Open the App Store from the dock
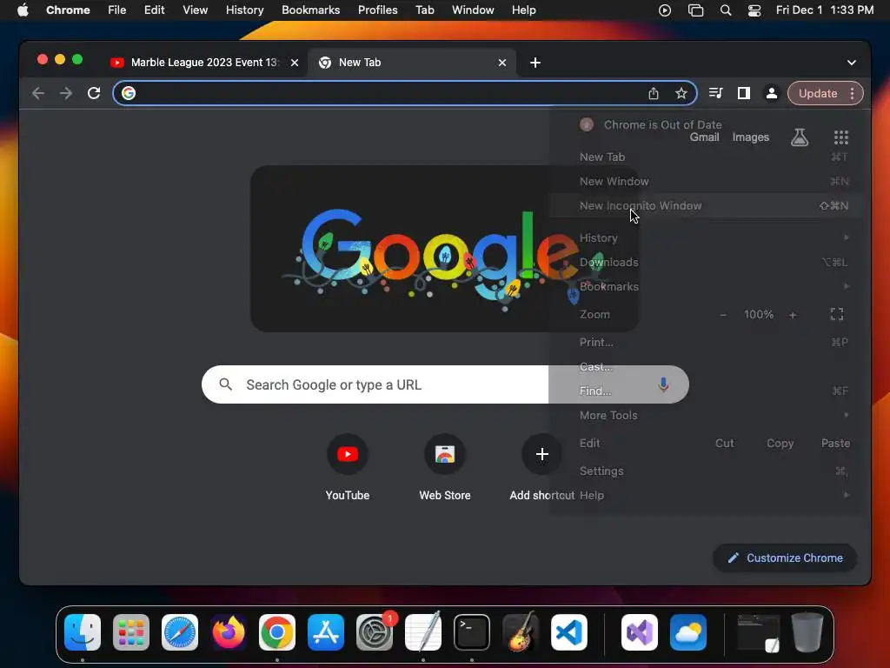 click(326, 632)
